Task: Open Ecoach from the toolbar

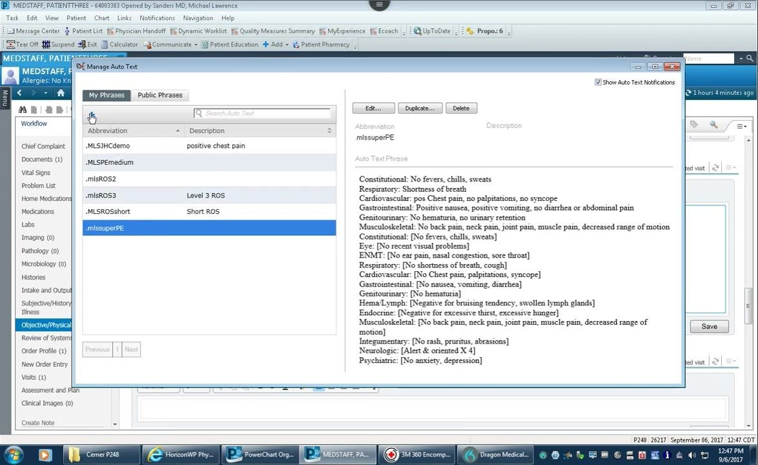Action: 384,31
